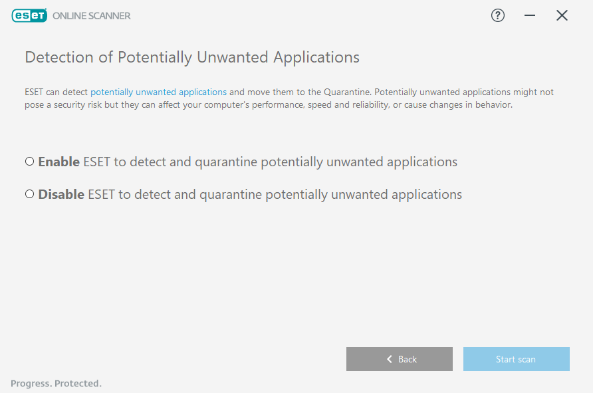Open the potentially unwanted applications link
The width and height of the screenshot is (593, 393).
(158, 92)
